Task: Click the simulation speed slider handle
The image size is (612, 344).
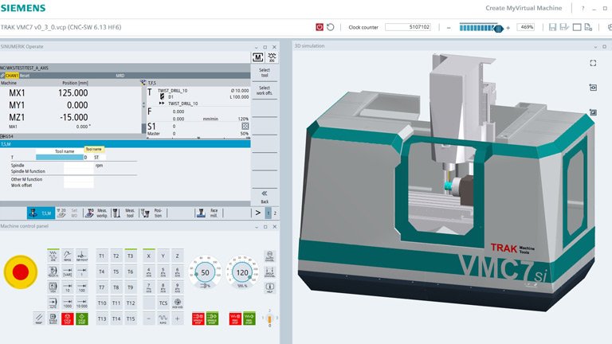Action: (x=498, y=29)
